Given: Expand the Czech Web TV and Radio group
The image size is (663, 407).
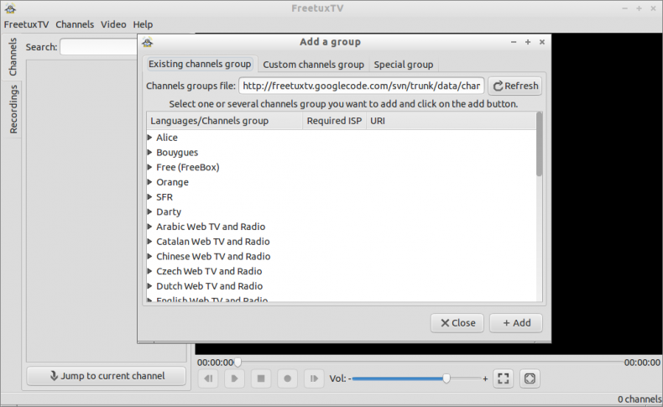Looking at the screenshot, I should point(149,271).
